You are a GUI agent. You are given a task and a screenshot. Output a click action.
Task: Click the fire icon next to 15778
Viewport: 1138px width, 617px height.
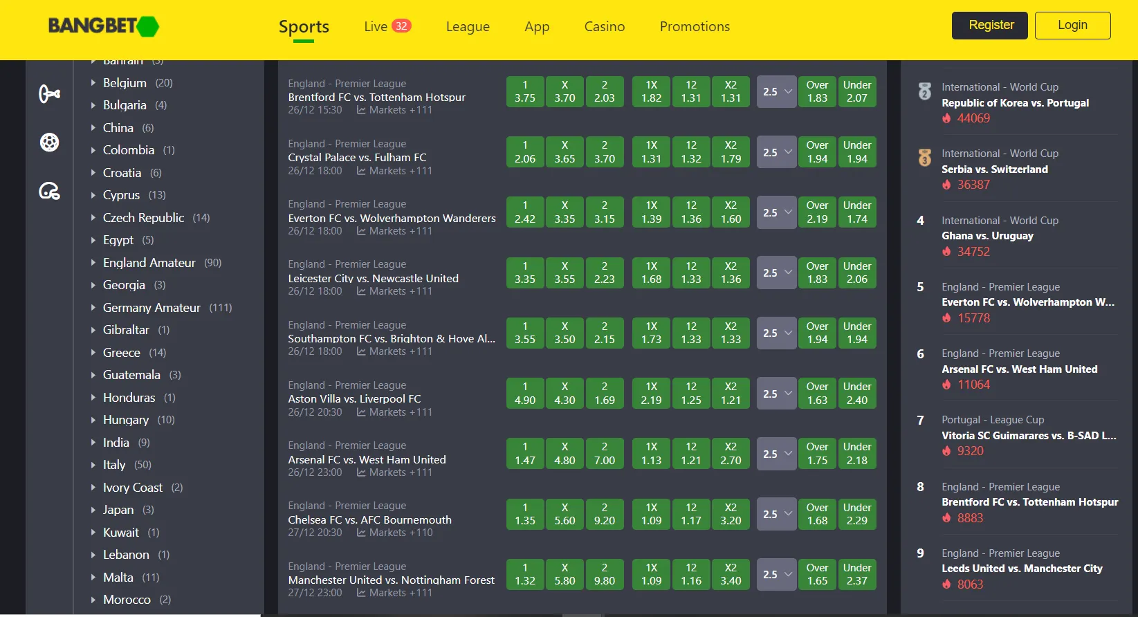point(946,318)
